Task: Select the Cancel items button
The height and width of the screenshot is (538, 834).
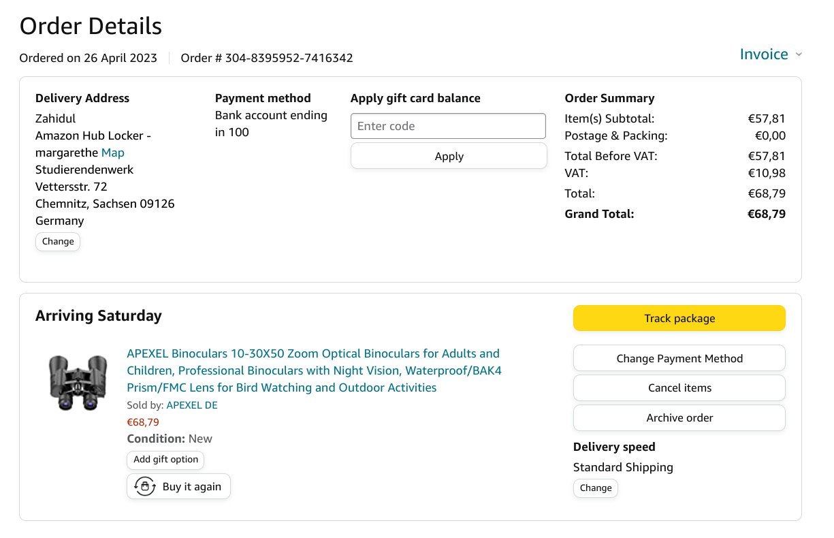Action: pos(679,387)
